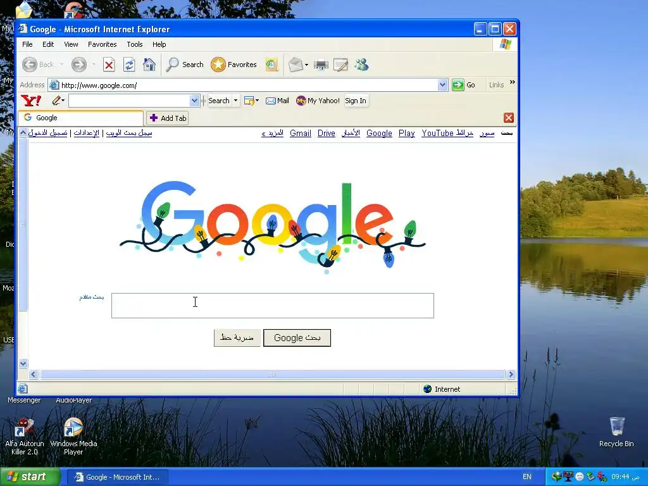Open the Gmail link

pos(301,133)
